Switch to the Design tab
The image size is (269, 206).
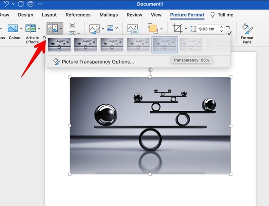26,15
